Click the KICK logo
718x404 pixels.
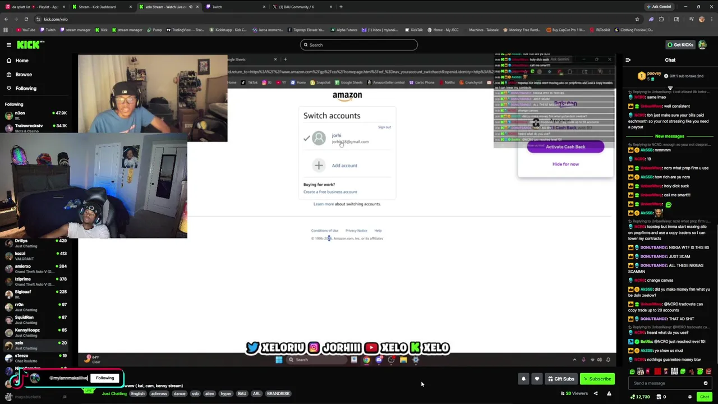point(28,45)
